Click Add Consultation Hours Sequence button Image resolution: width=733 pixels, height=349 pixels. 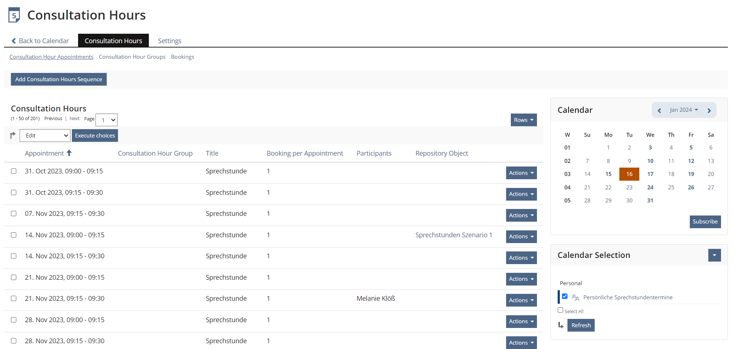(59, 79)
